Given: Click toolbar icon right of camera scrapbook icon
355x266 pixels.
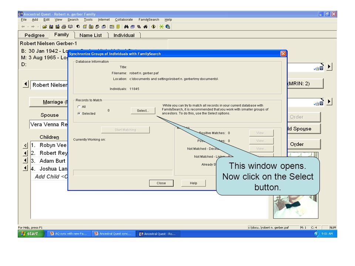Looking at the screenshot, I should click(97, 27).
